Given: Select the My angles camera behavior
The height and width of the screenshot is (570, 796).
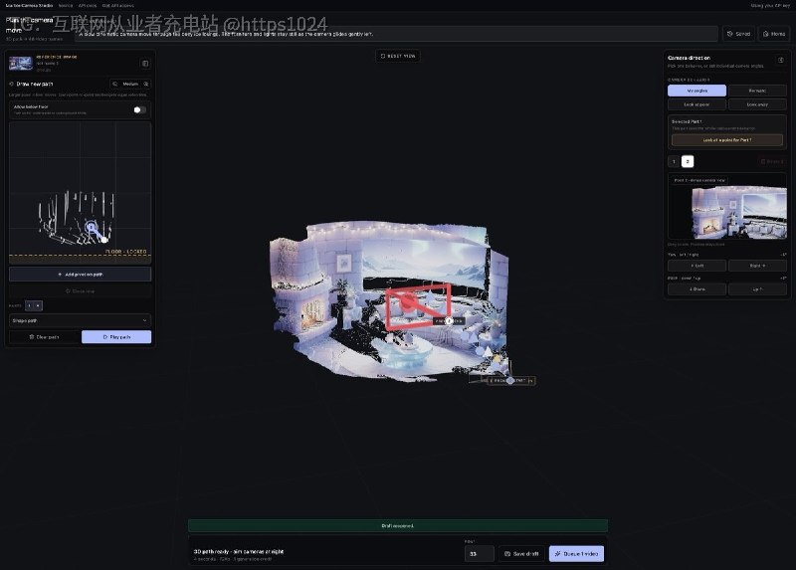Looking at the screenshot, I should tap(697, 91).
